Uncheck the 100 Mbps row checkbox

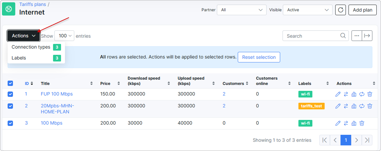[10, 124]
